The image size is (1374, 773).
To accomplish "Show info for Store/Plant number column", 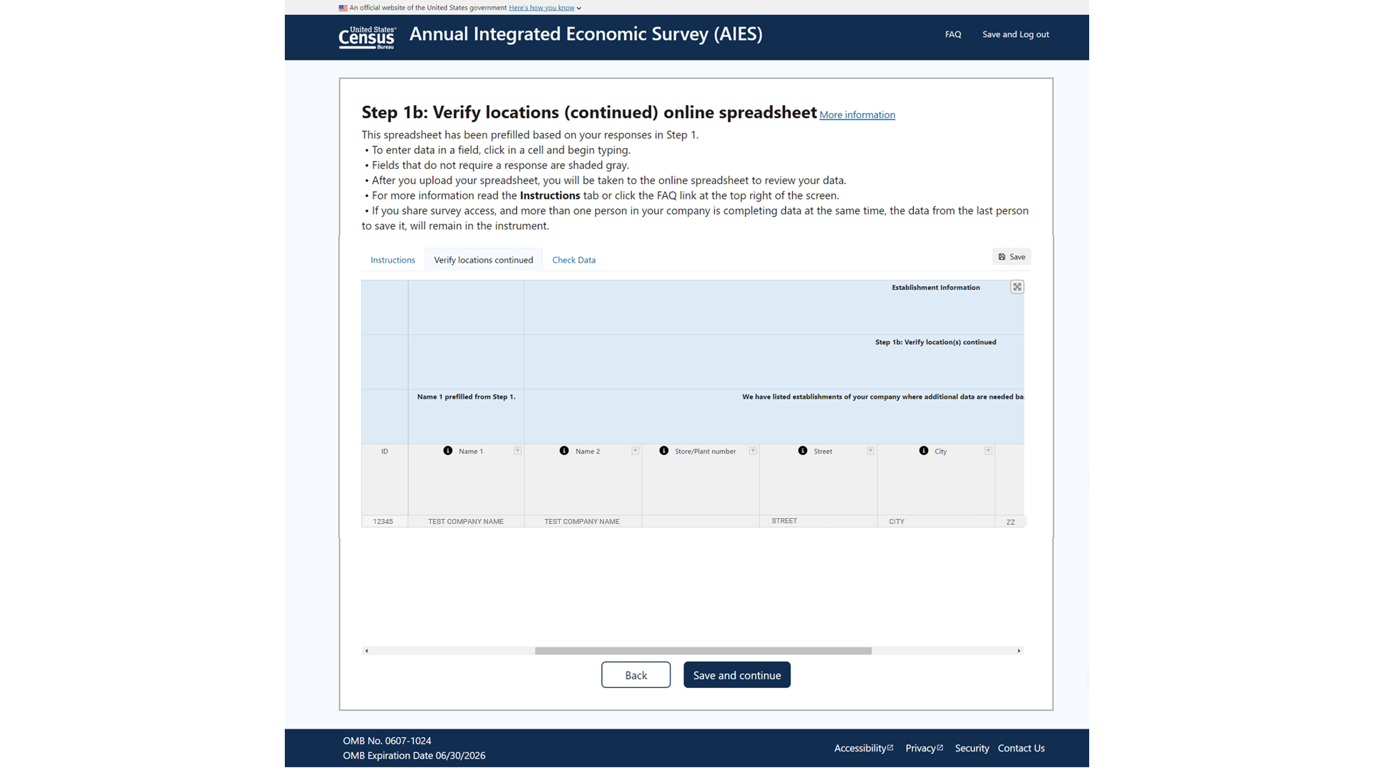I will (663, 451).
